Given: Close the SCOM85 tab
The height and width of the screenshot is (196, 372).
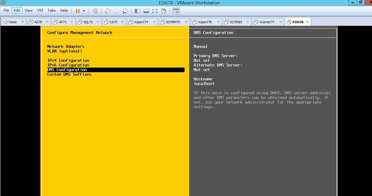Looking at the screenshot, I should pyautogui.click(x=248, y=22).
